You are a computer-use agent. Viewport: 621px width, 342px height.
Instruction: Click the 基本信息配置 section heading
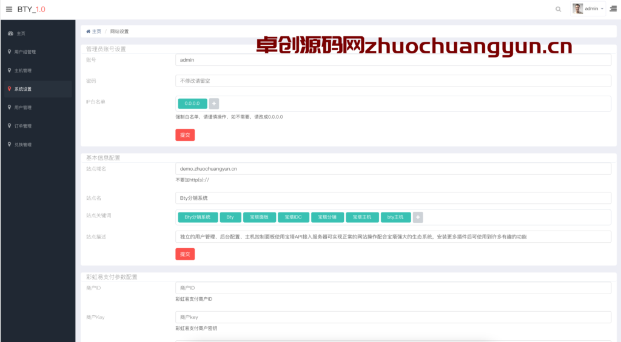103,158
